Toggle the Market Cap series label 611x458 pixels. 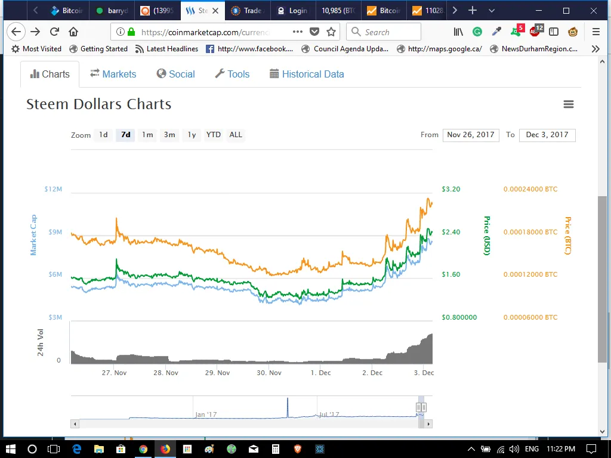pos(33,235)
